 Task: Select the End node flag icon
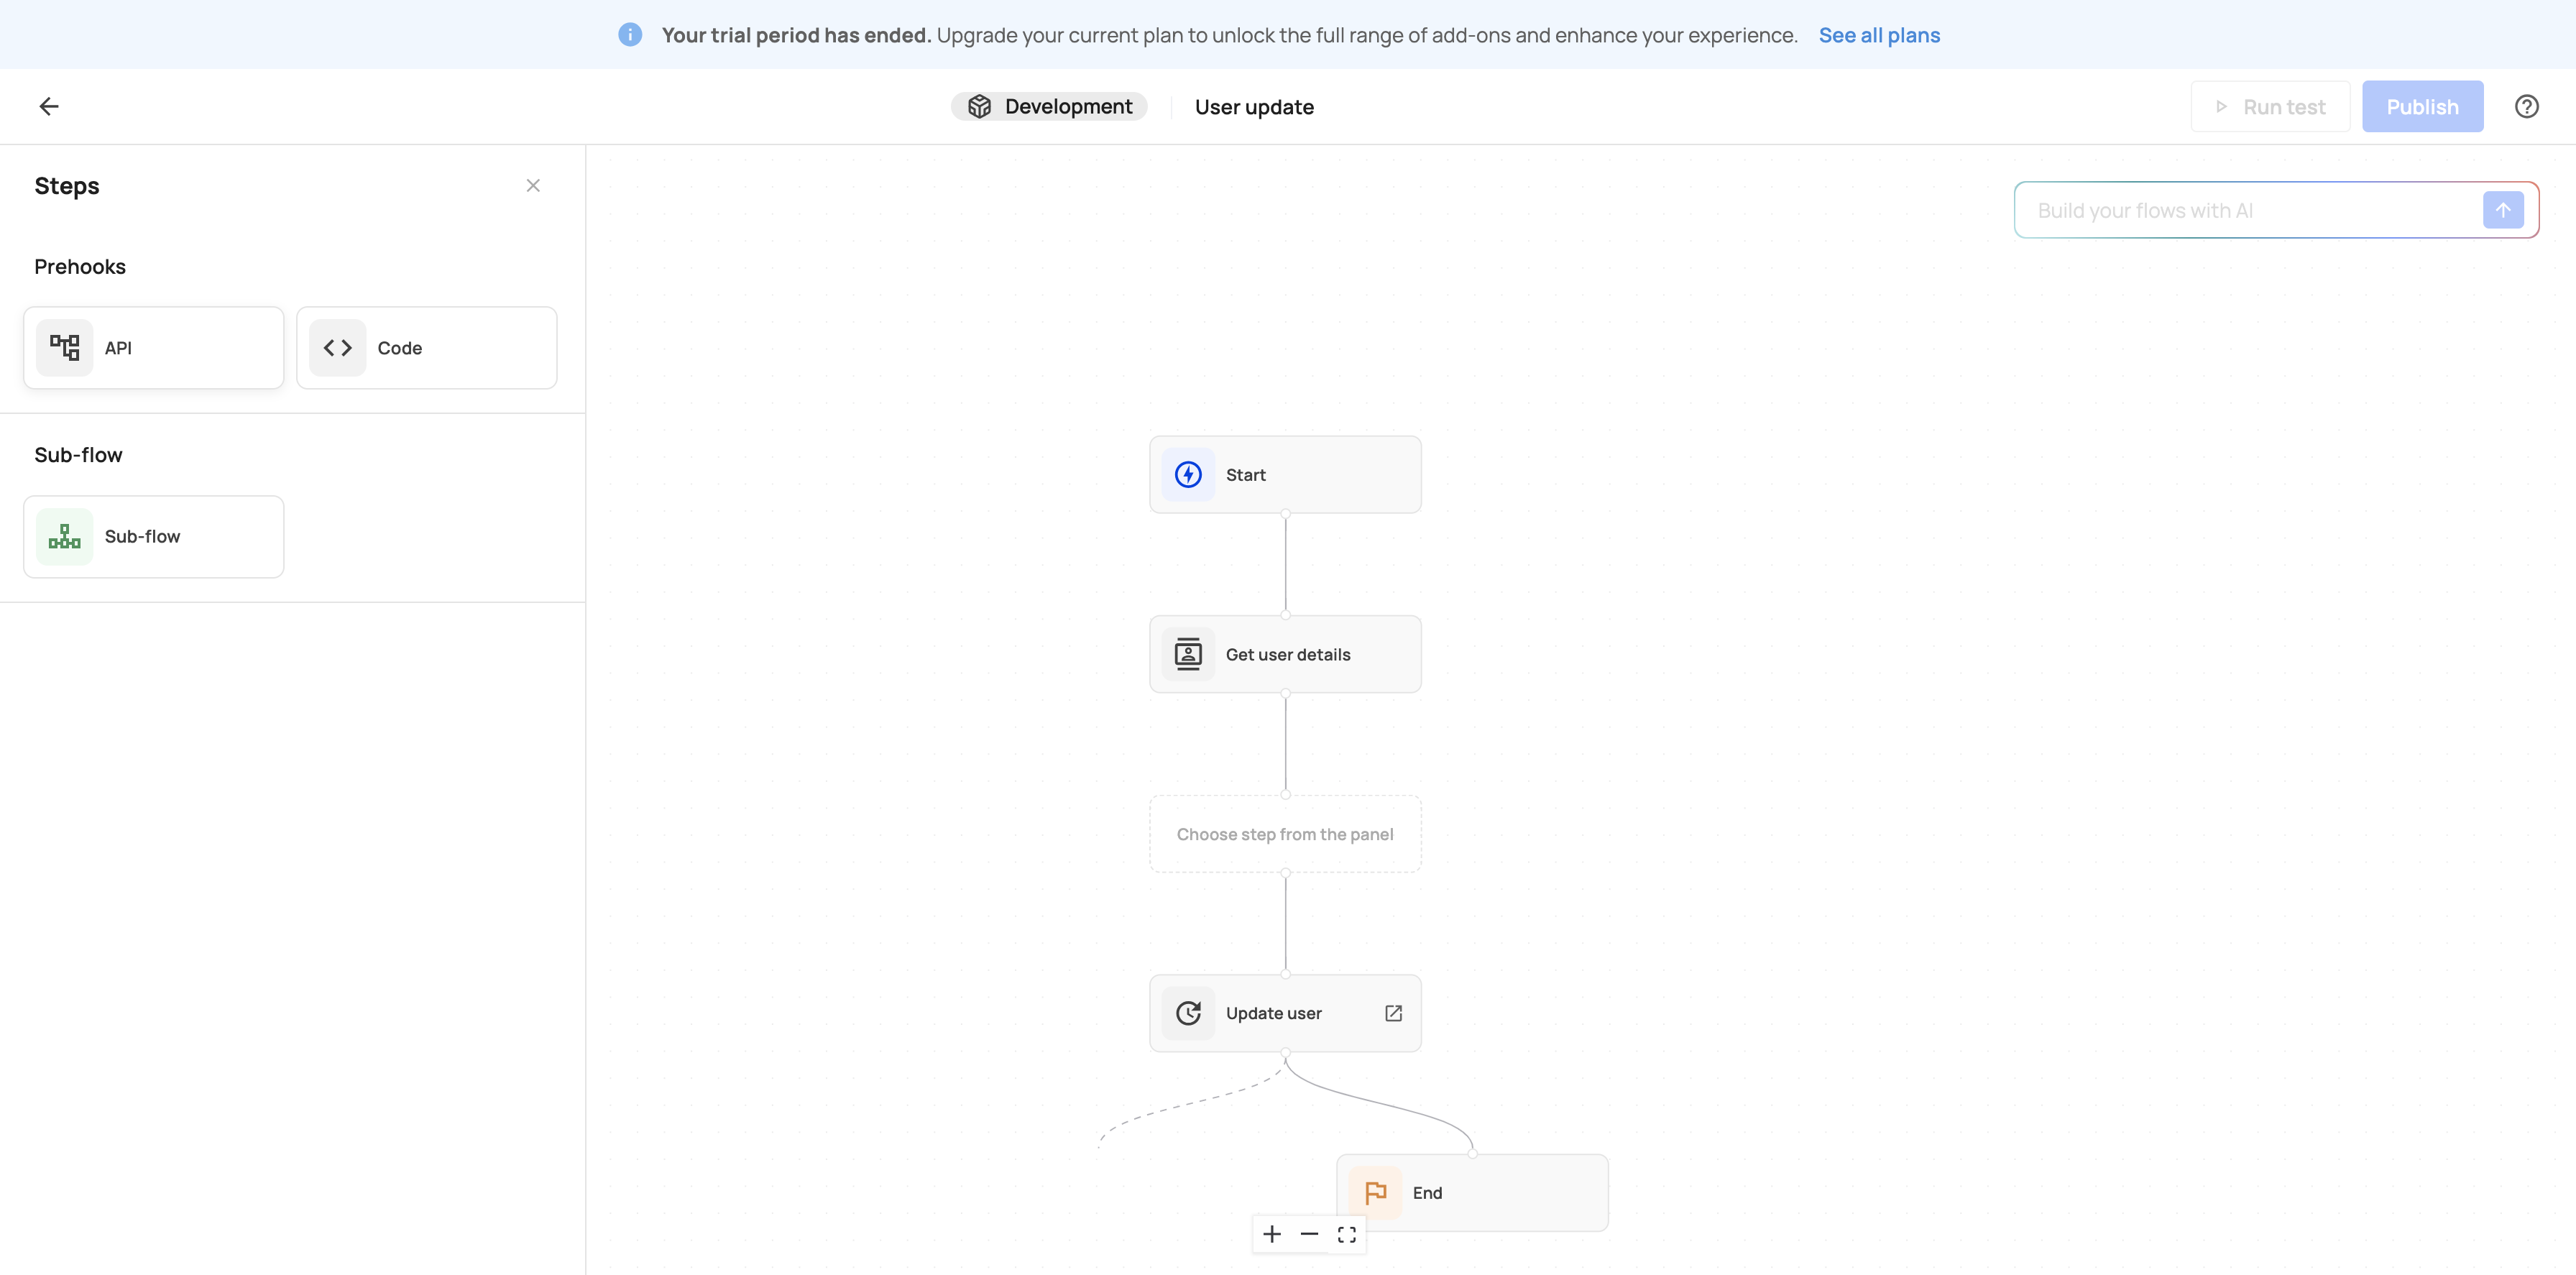pos(1375,1193)
